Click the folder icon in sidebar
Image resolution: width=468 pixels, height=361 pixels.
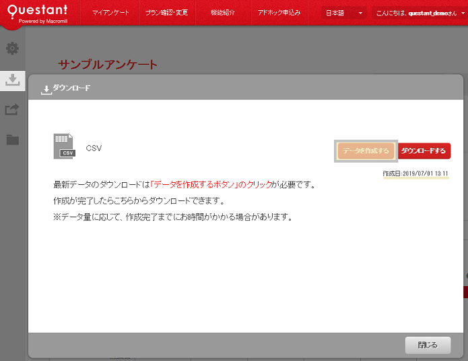tap(12, 140)
